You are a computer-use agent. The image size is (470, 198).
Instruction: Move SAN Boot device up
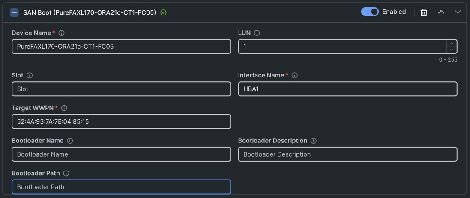441,12
